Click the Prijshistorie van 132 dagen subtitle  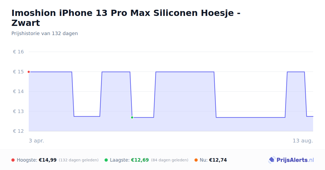click(45, 33)
